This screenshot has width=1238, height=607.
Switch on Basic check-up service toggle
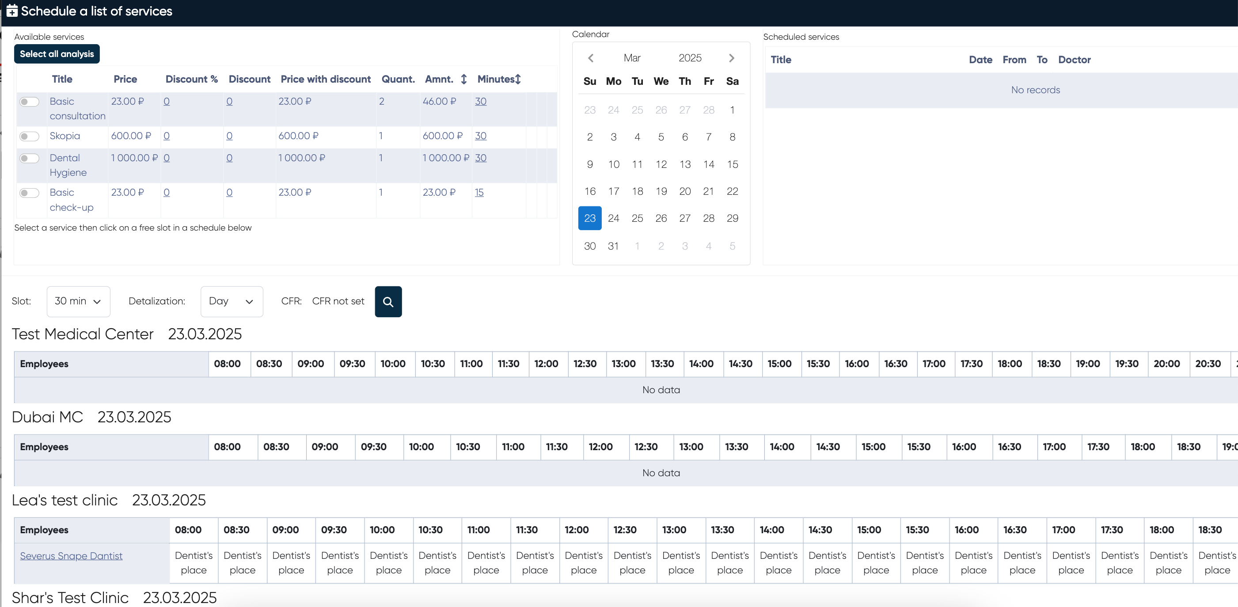point(29,193)
